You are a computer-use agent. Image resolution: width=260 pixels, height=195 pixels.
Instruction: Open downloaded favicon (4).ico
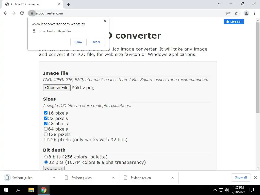click(22, 178)
